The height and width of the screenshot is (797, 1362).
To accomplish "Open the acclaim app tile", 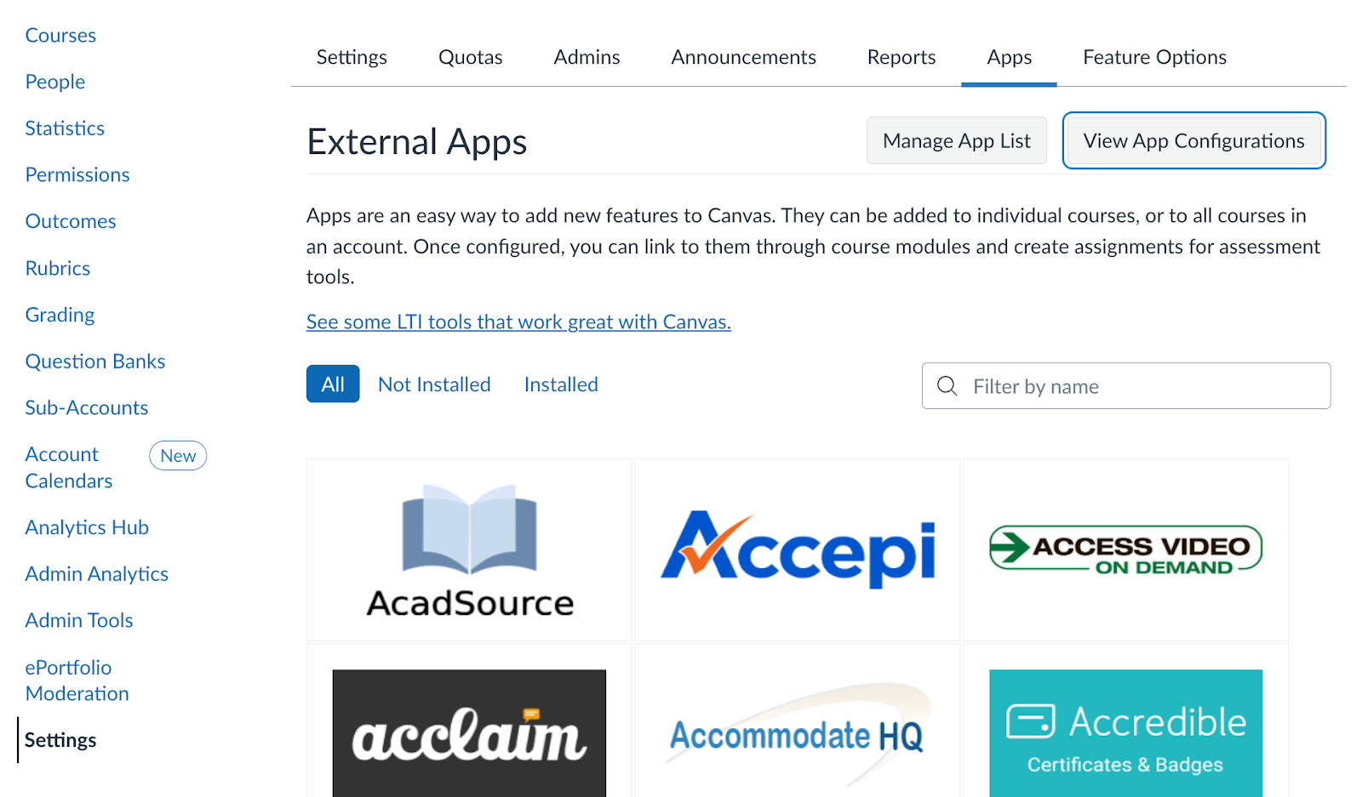I will pyautogui.click(x=469, y=721).
